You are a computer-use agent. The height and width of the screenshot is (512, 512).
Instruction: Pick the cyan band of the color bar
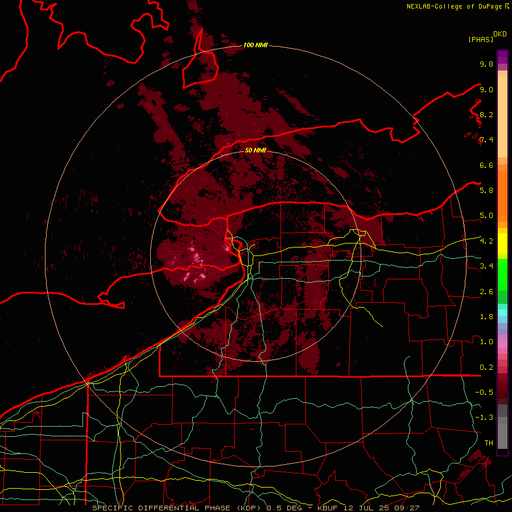click(502, 313)
